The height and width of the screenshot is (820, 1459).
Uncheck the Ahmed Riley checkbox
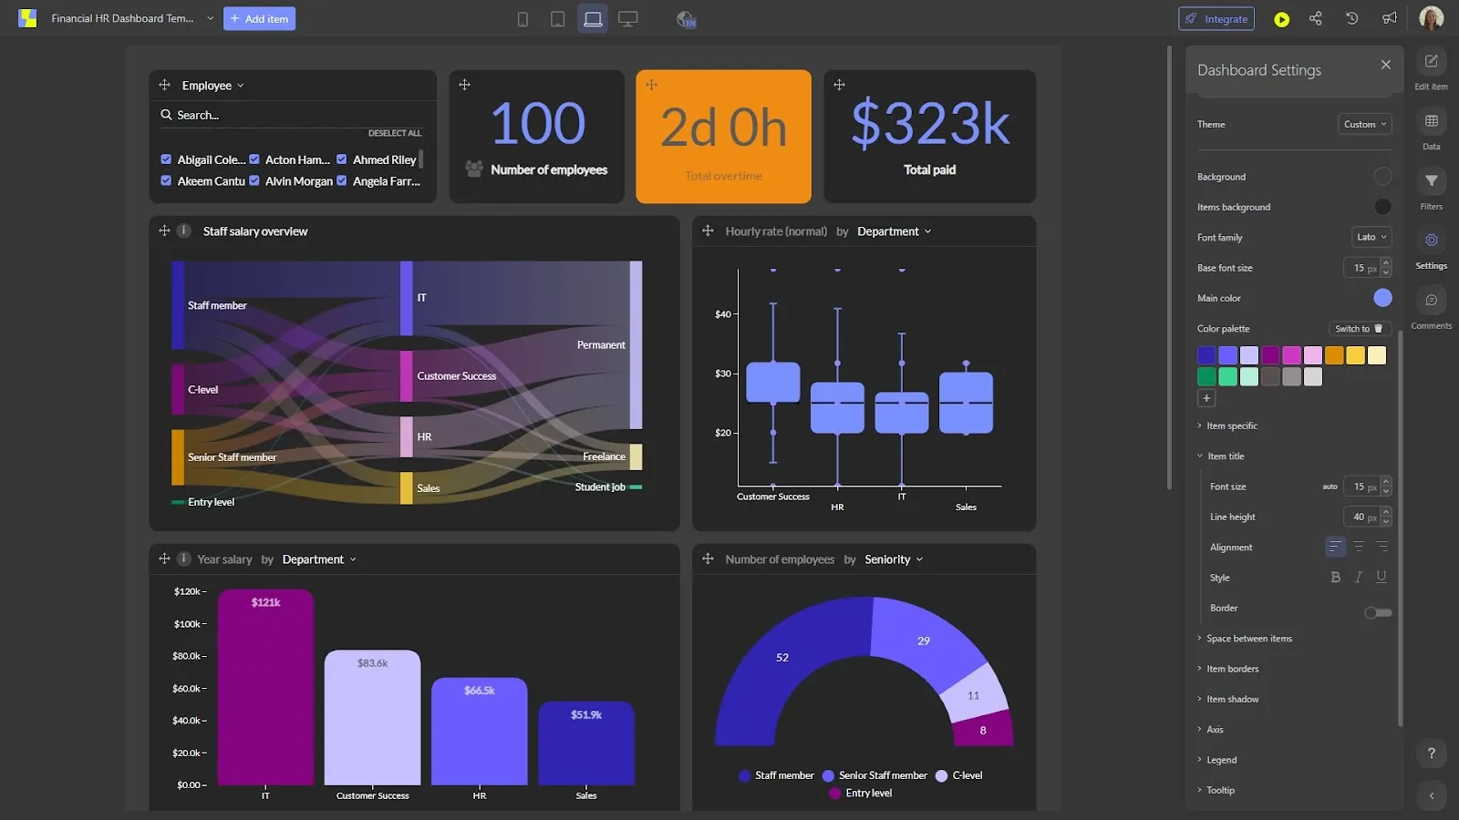coord(342,159)
